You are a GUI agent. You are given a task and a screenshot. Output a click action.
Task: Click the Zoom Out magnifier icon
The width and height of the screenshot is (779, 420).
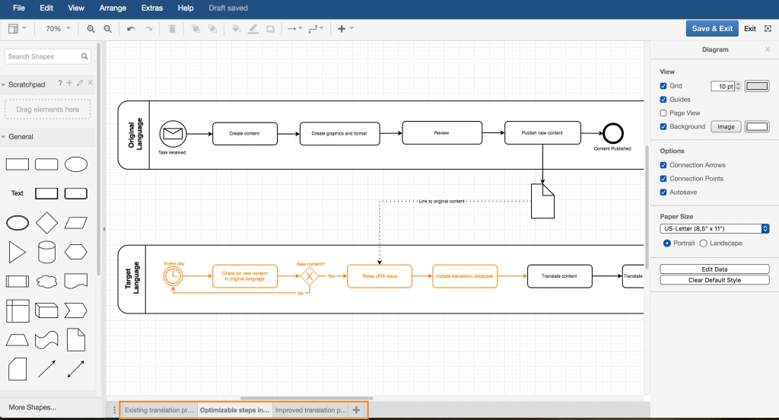tap(107, 29)
